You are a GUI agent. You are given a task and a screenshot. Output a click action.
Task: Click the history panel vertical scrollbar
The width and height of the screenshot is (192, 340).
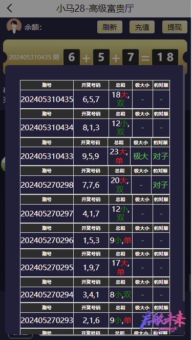[184, 183]
